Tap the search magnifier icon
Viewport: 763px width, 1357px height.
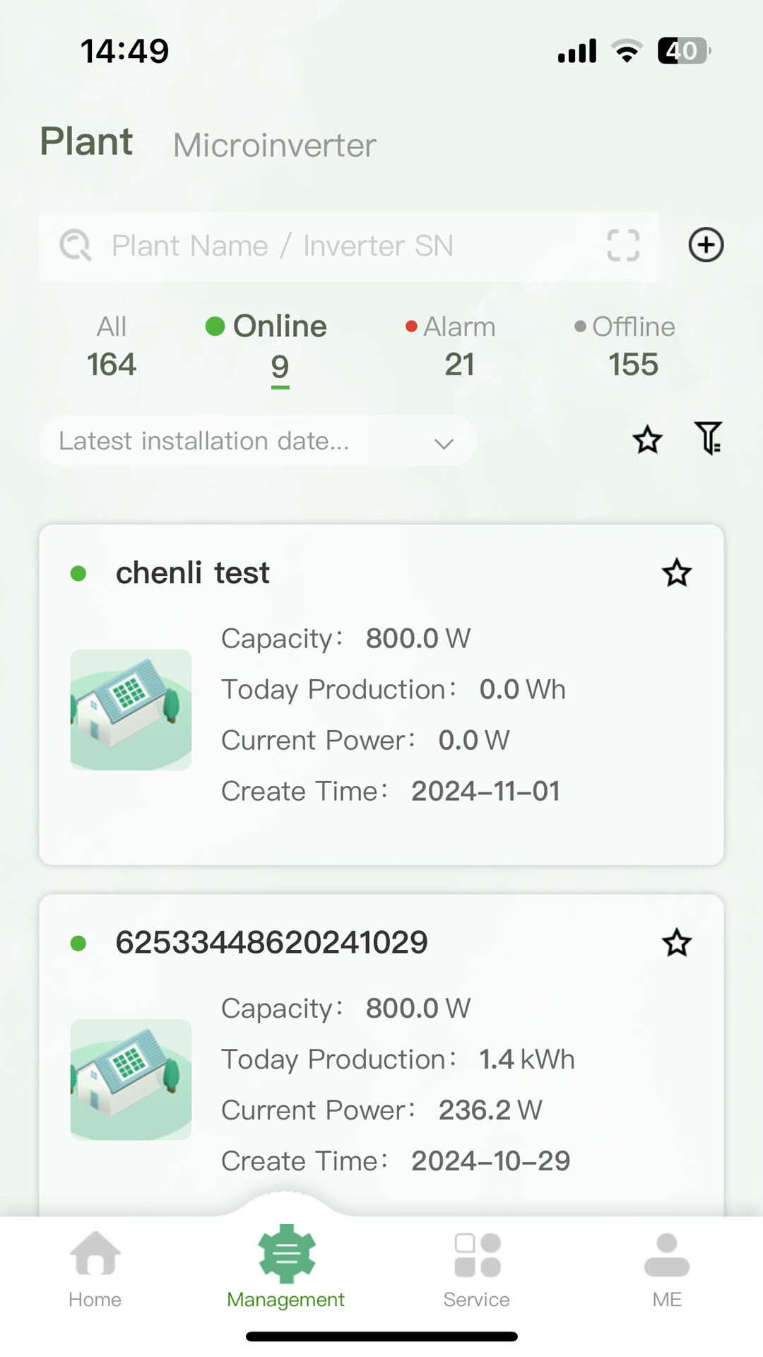pos(76,245)
